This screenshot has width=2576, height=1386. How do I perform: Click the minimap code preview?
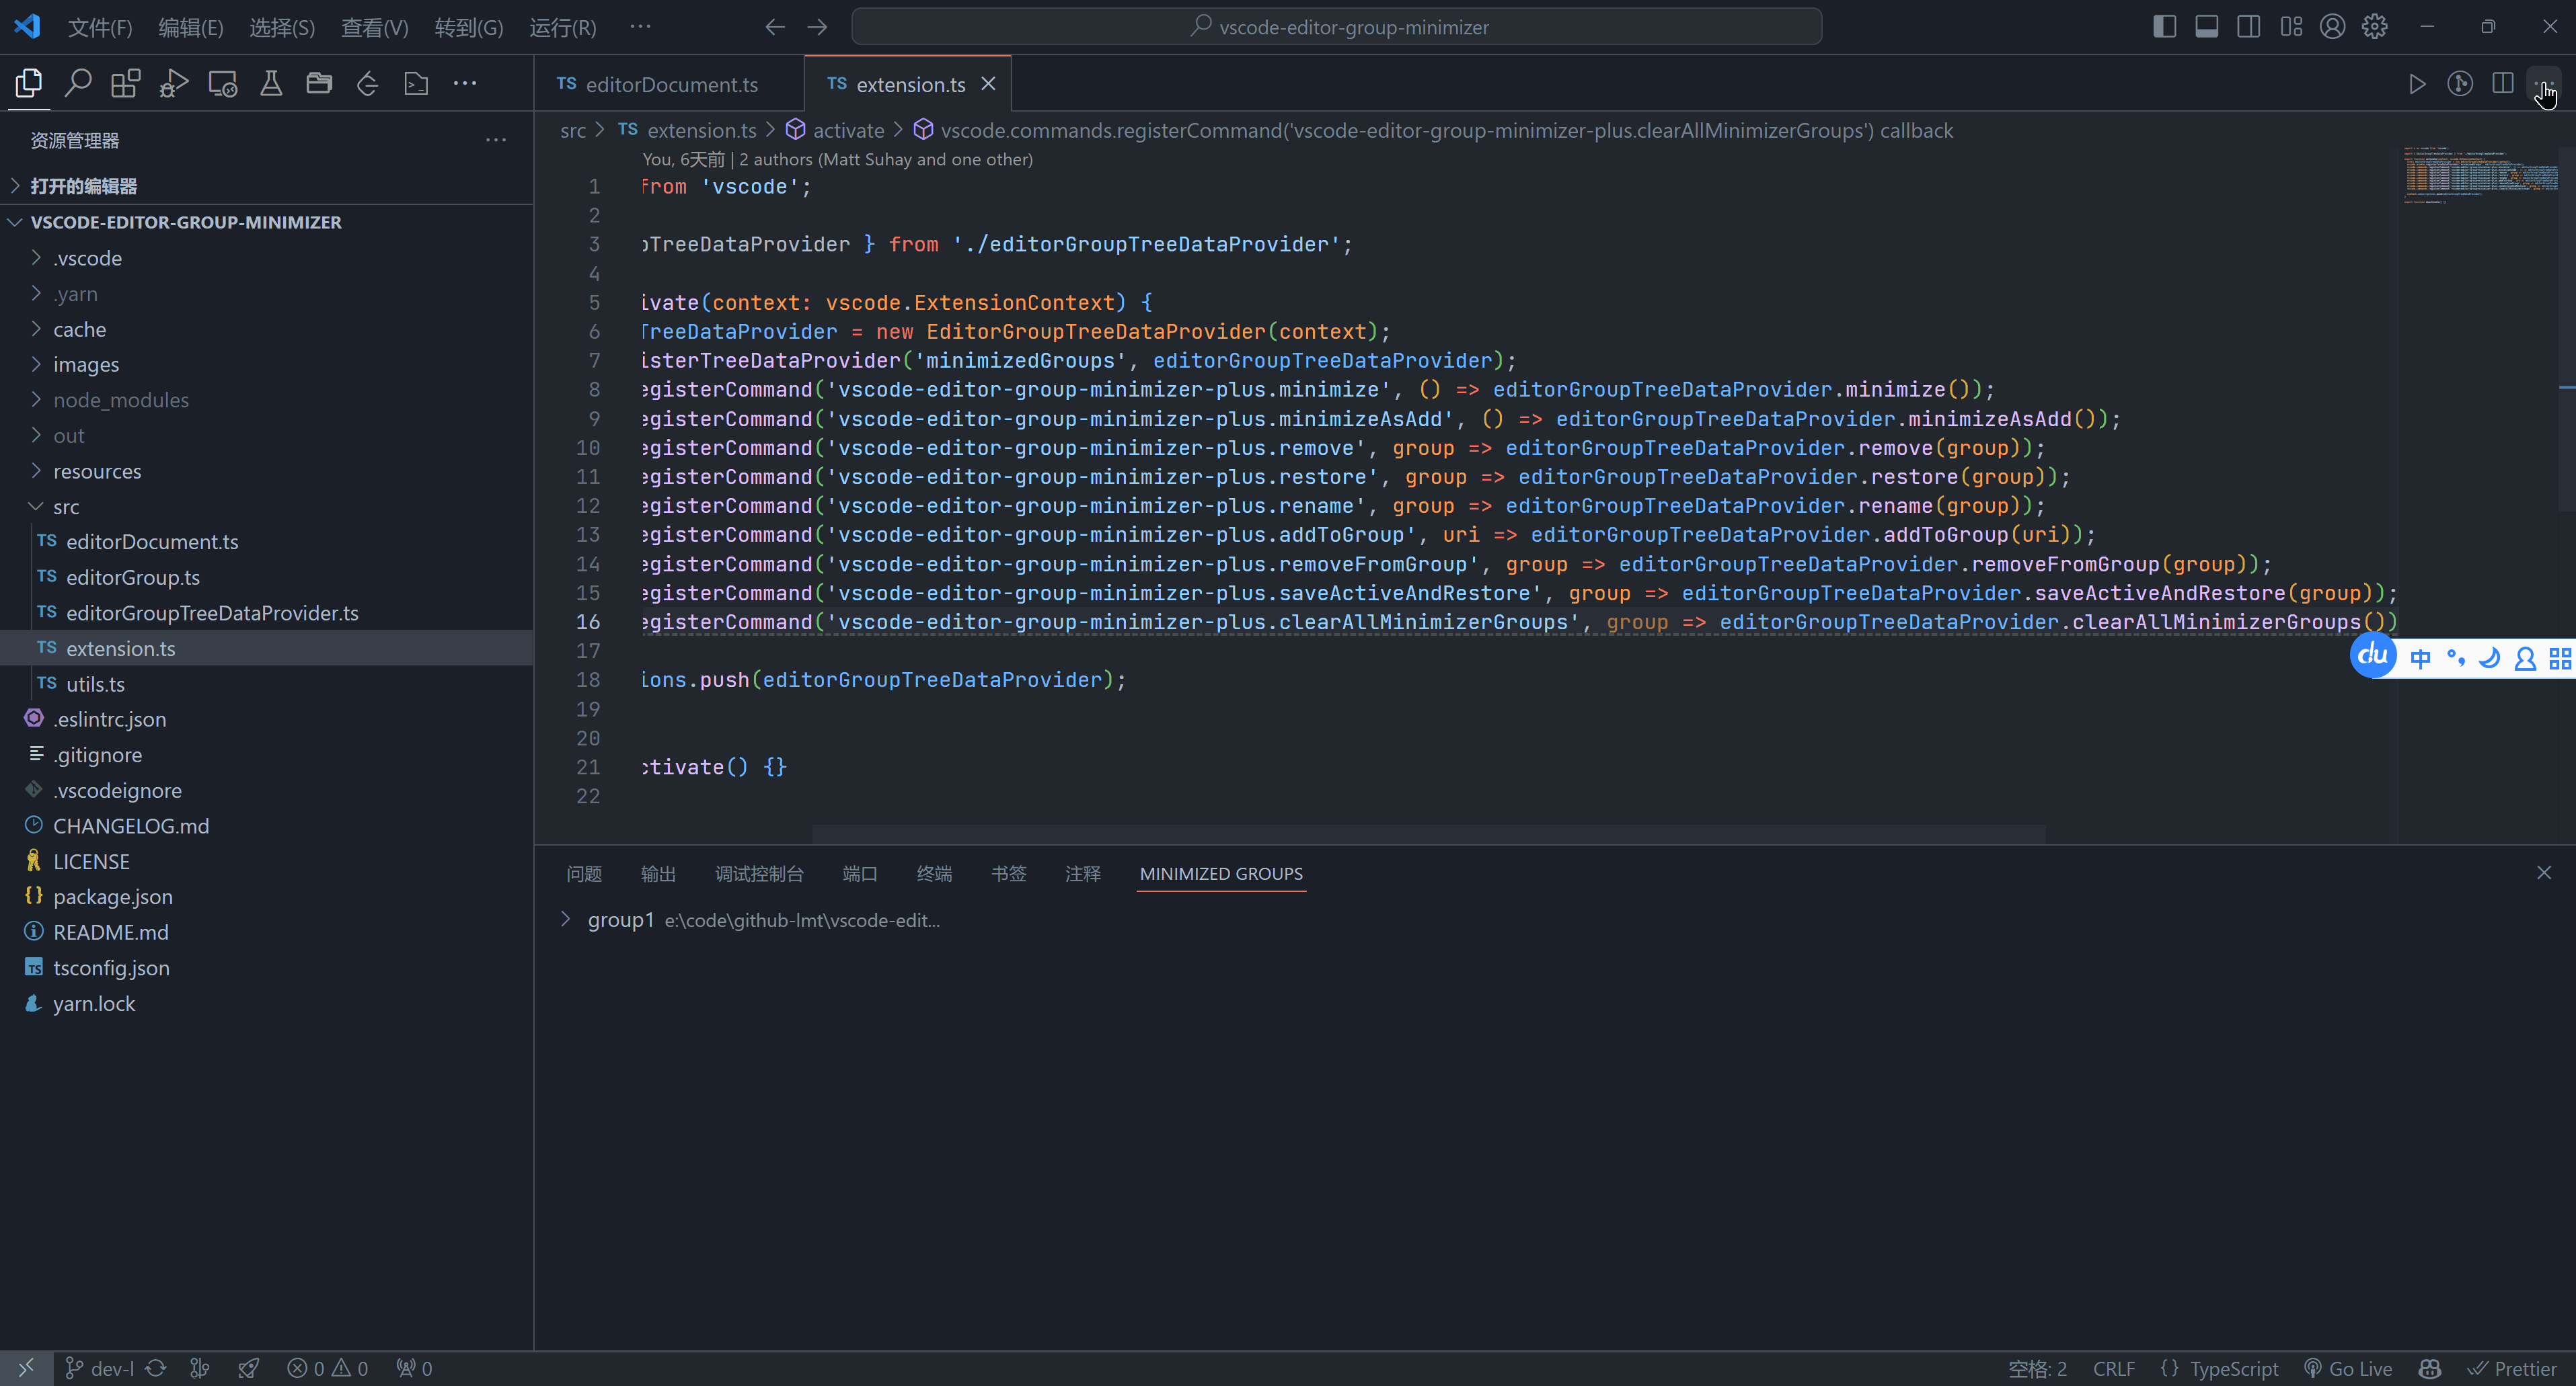(x=2481, y=175)
